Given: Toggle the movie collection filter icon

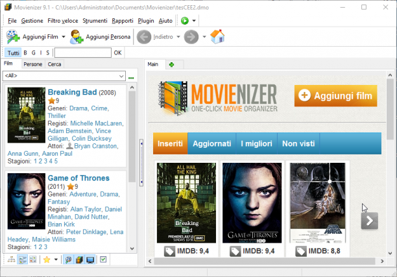Looking at the screenshot, I should [x=80, y=259].
